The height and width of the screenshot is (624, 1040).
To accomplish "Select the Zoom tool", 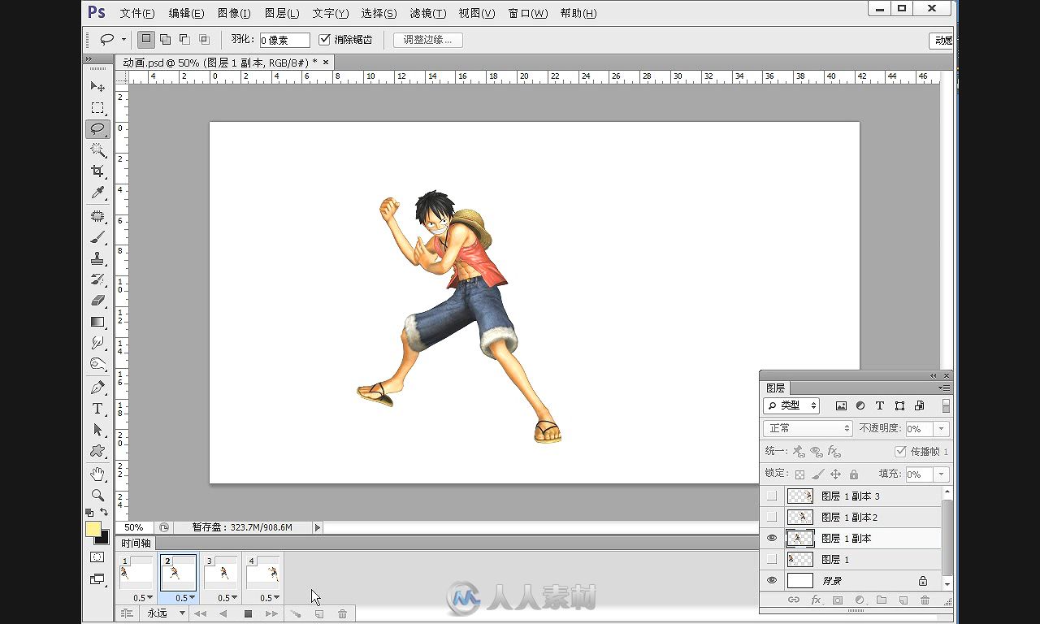I will click(x=97, y=495).
